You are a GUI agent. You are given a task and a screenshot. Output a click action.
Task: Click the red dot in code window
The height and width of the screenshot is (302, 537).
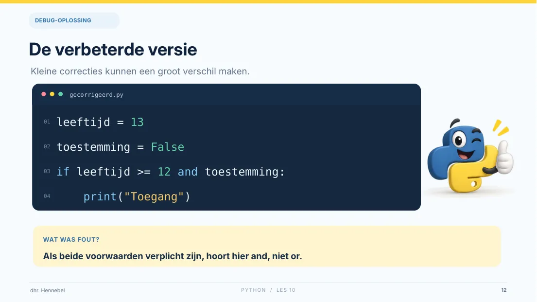tap(43, 94)
